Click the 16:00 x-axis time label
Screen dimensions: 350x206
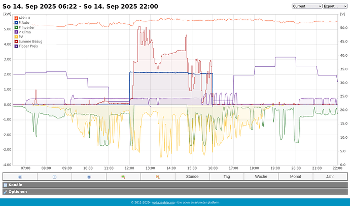click(213, 168)
